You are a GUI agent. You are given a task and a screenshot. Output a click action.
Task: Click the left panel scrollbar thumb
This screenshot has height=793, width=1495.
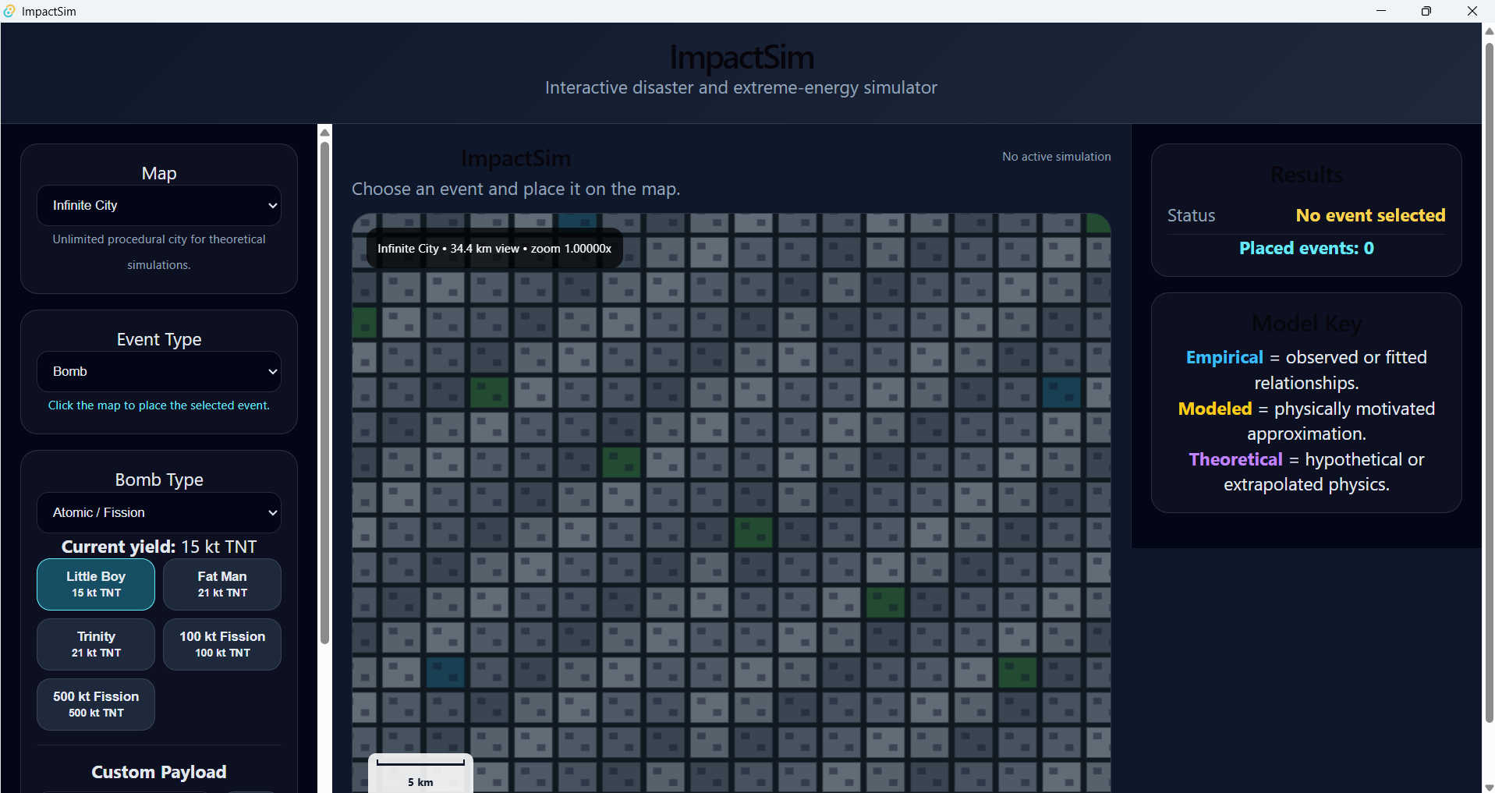325,392
